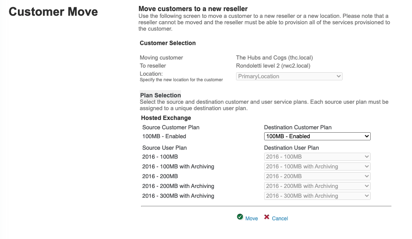Screen dimensions: 412x239
Task: Open the PrimaryLocation location dropdown
Action: point(289,77)
